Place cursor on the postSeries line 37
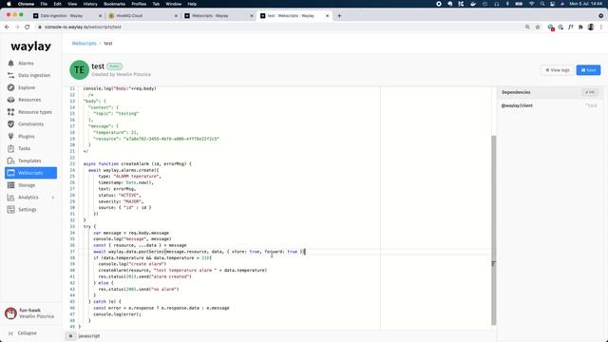The height and width of the screenshot is (342, 608). [x=199, y=252]
